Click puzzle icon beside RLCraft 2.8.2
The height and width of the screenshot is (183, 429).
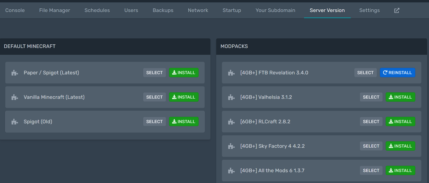[231, 122]
